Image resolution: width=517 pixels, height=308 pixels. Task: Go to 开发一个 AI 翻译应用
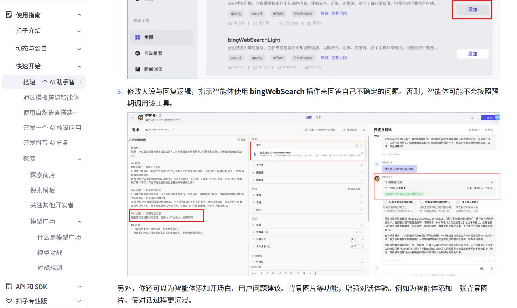[x=52, y=128]
